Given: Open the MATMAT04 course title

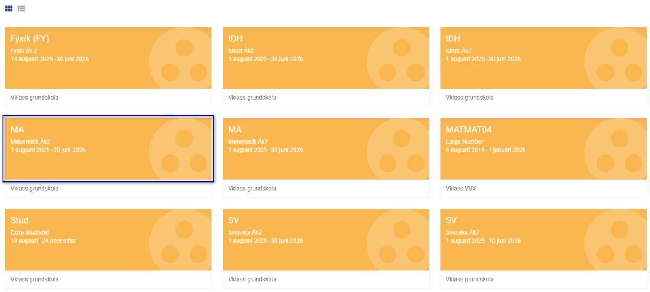Looking at the screenshot, I should 469,129.
